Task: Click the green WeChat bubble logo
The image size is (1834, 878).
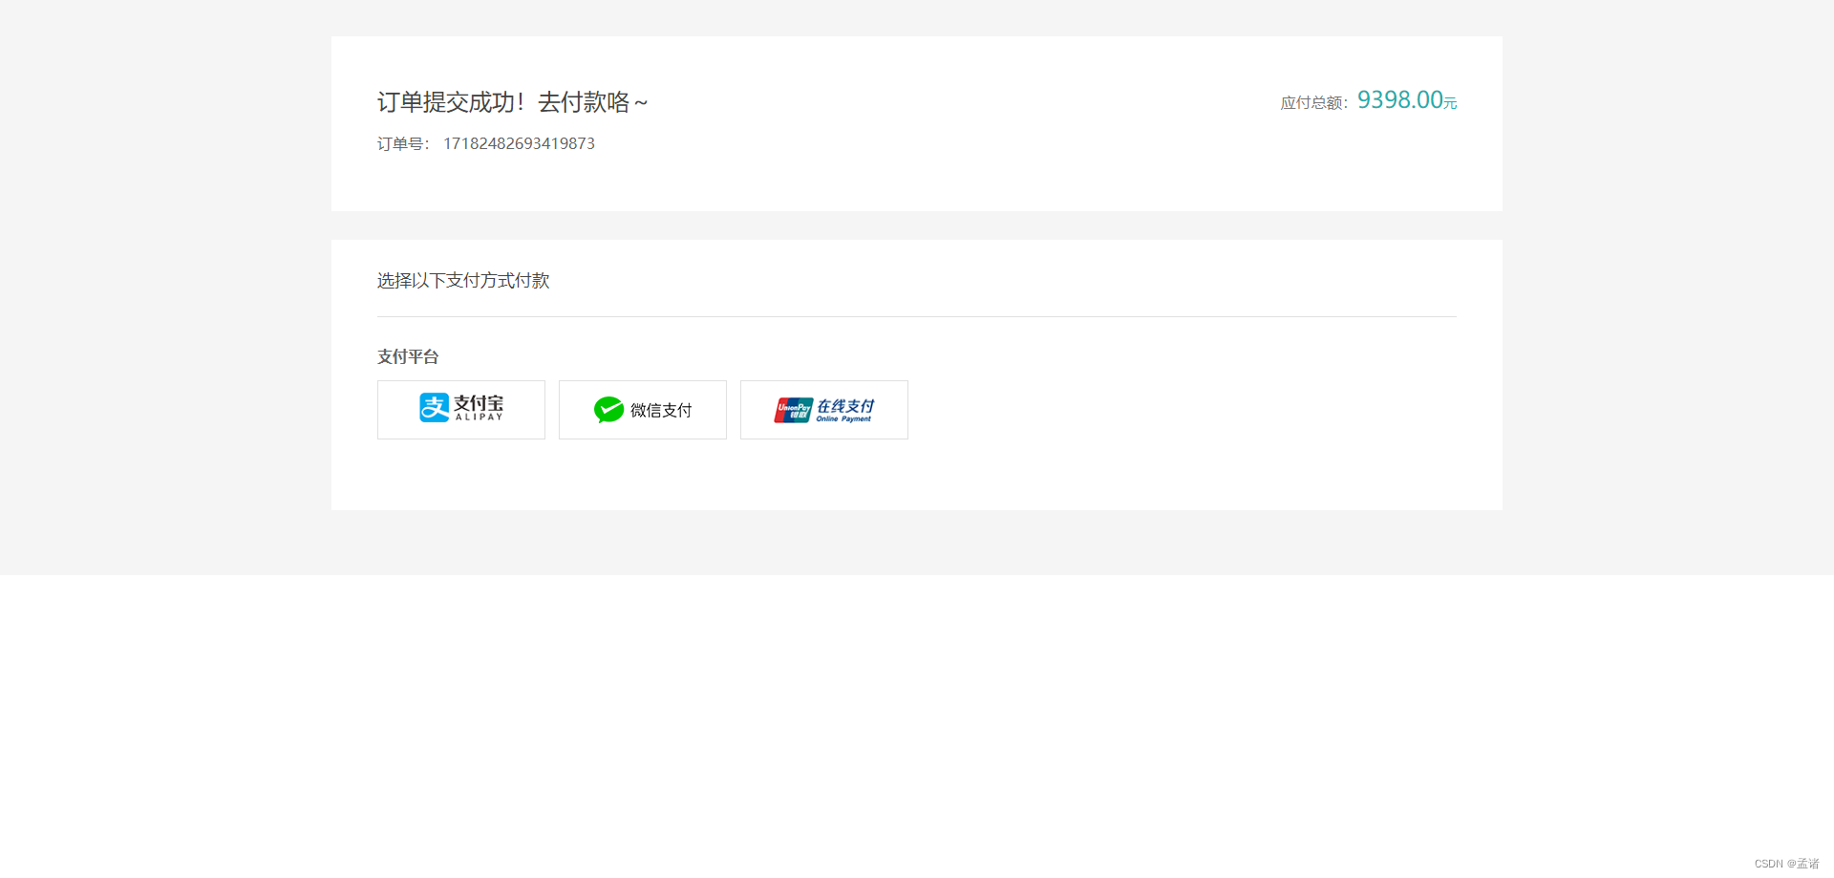Action: tap(609, 410)
